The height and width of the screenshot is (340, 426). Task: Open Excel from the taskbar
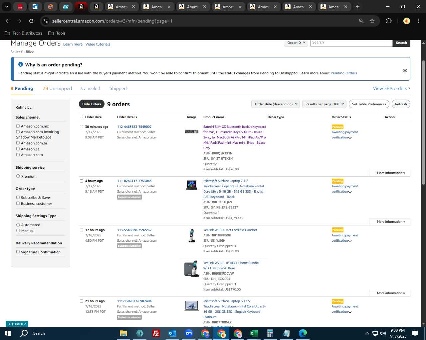(254, 333)
